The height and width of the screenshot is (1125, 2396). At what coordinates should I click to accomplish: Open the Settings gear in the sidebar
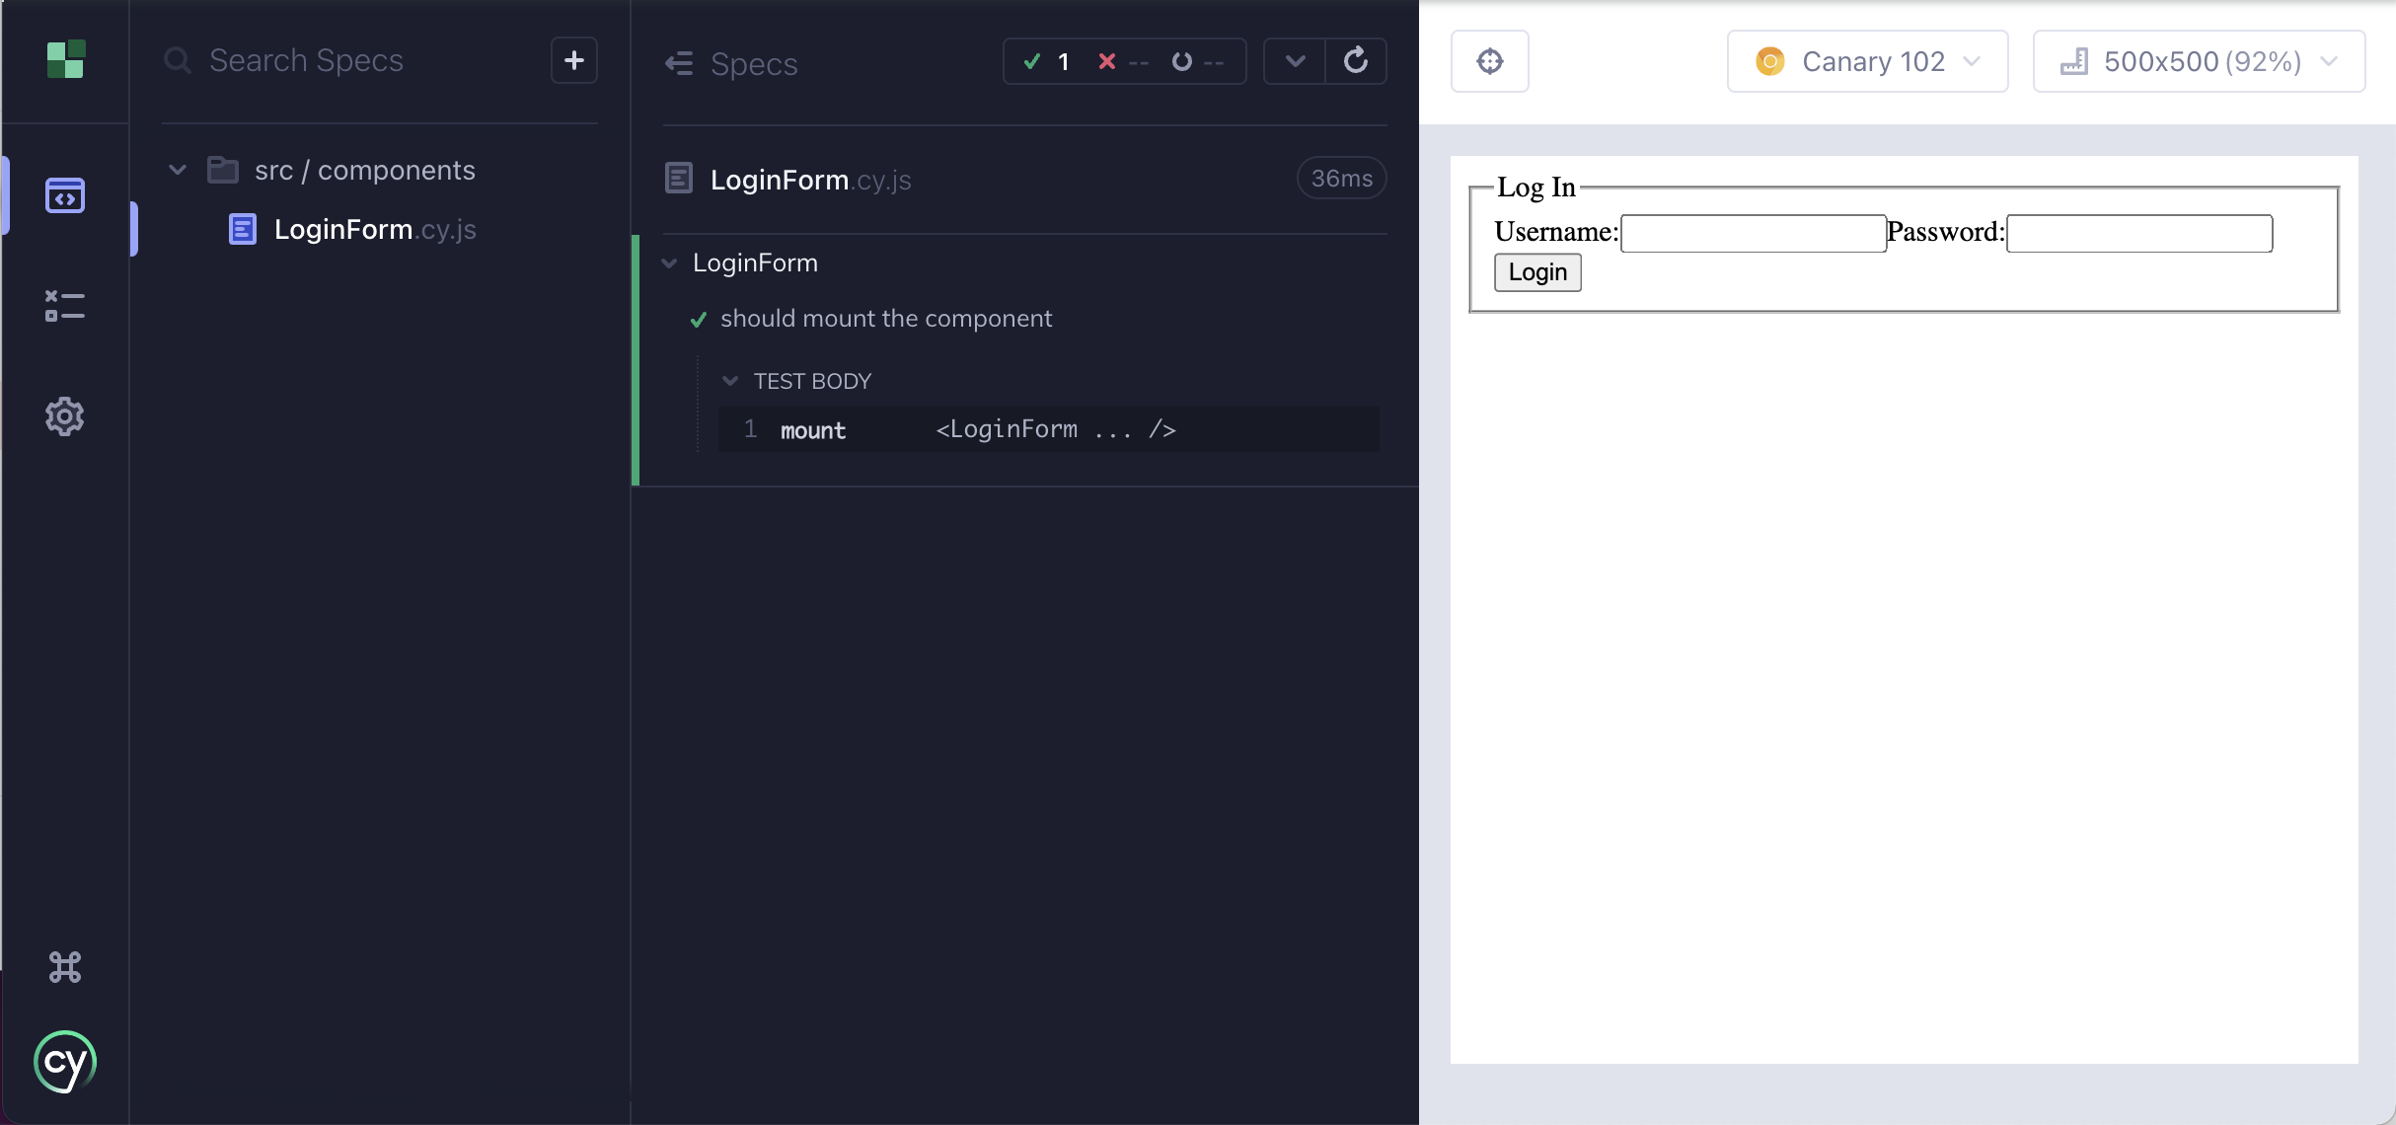(65, 416)
